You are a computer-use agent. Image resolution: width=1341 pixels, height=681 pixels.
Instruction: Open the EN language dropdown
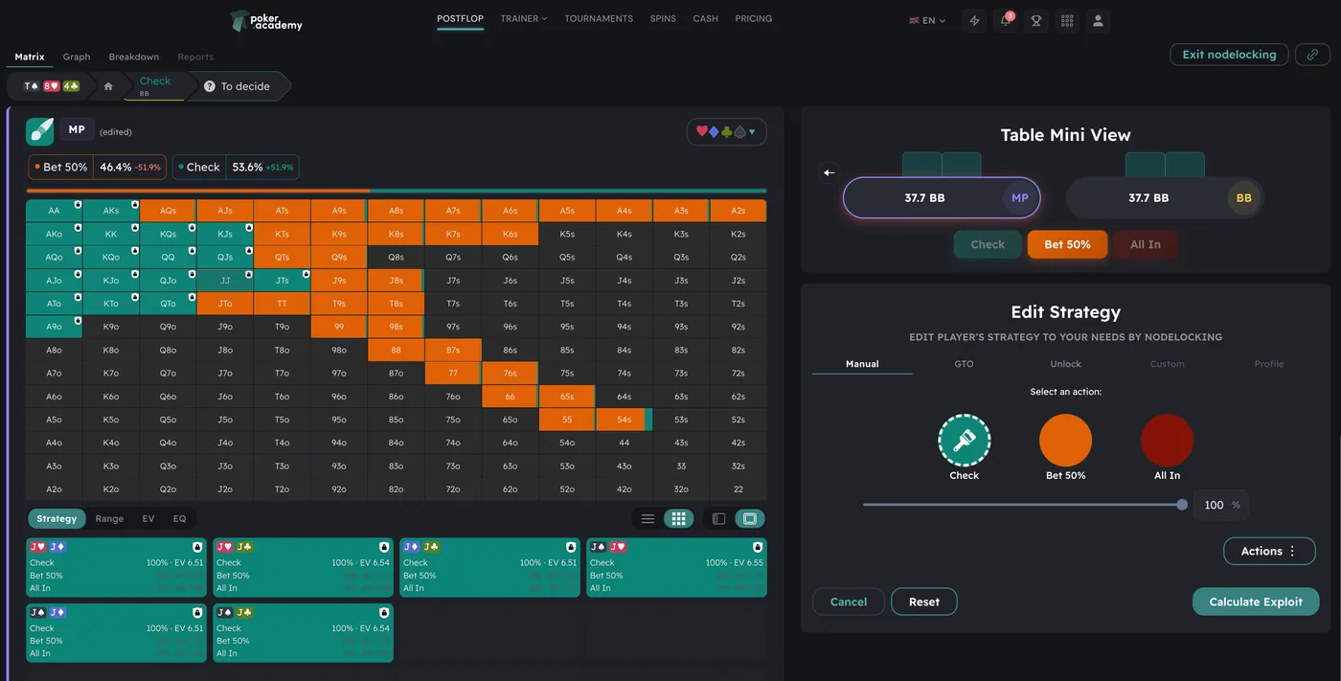point(927,20)
